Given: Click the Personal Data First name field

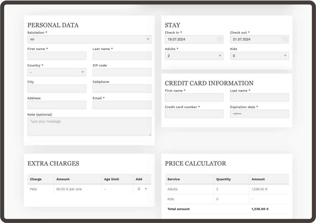Looking at the screenshot, I should click(x=57, y=56).
